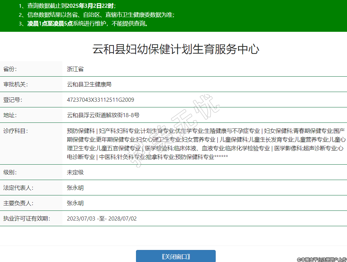The height and width of the screenshot is (262, 347).
Task: Click the 审批机关 row label
Action: click(15, 84)
